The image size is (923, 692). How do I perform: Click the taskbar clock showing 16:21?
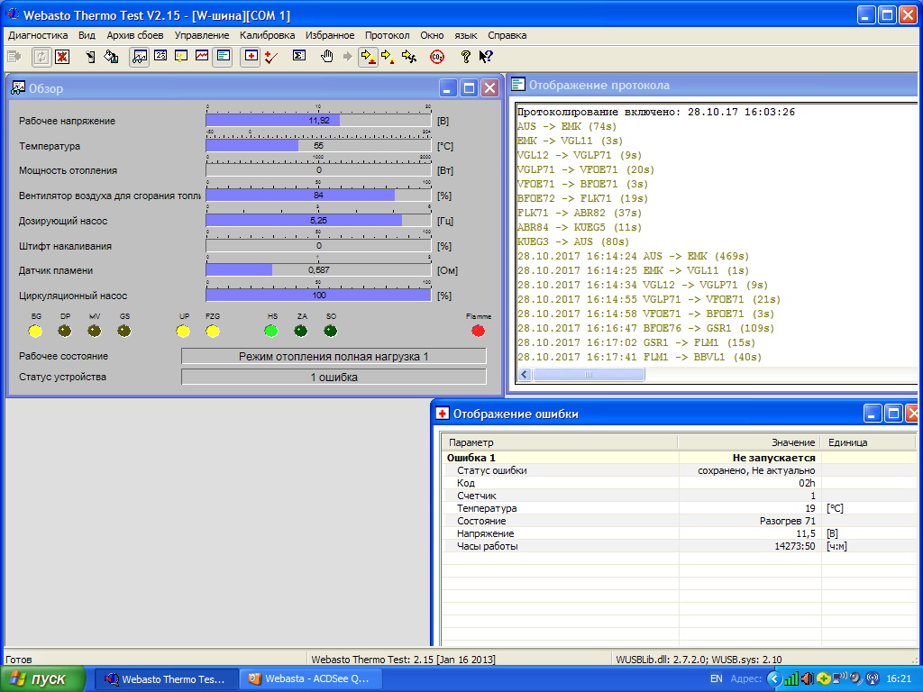point(899,679)
